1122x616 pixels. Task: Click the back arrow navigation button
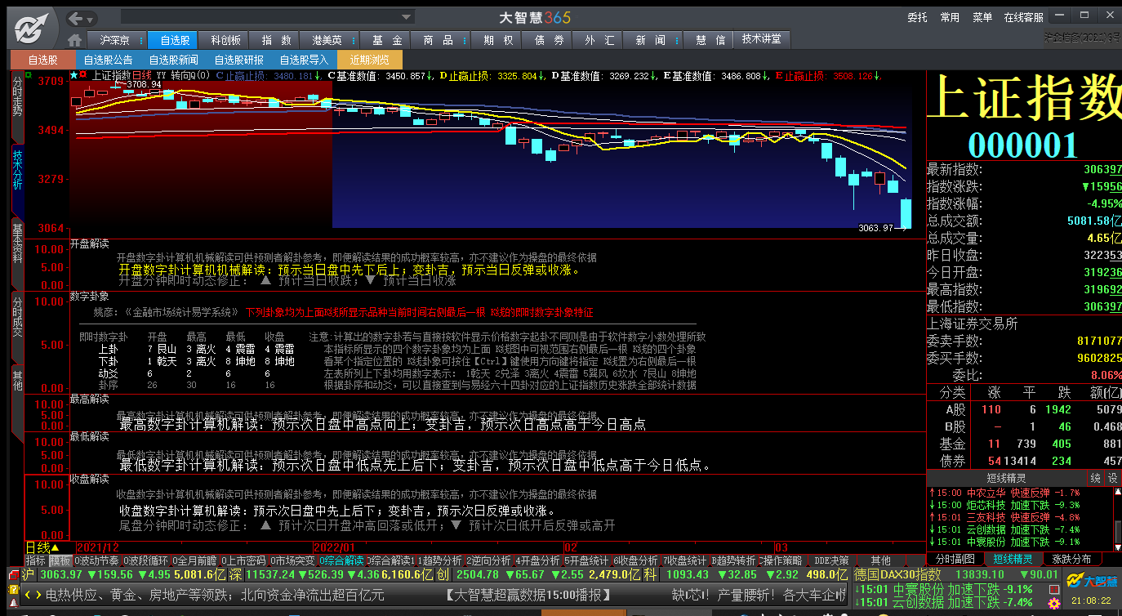pos(76,18)
